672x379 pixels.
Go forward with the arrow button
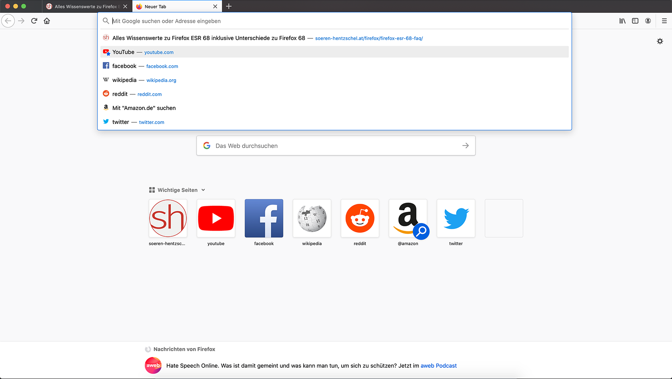coord(22,21)
